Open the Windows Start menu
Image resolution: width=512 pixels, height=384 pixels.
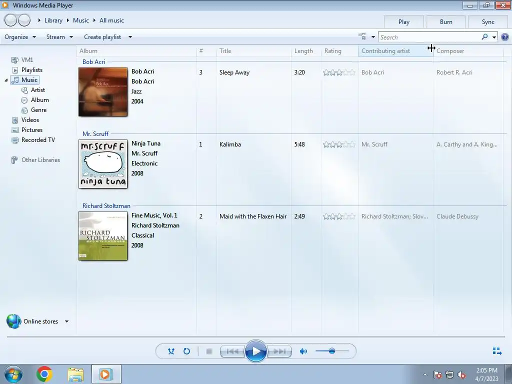tap(13, 374)
